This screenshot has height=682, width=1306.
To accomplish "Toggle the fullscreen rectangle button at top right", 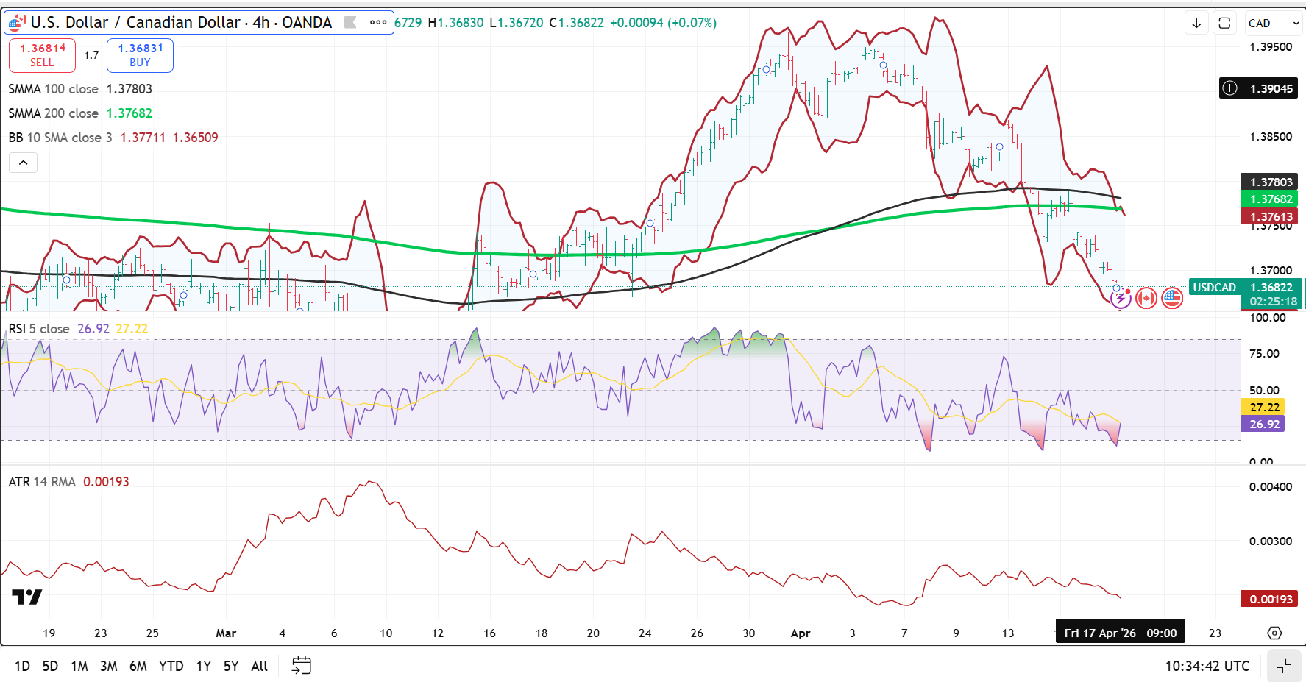I will [x=1224, y=24].
